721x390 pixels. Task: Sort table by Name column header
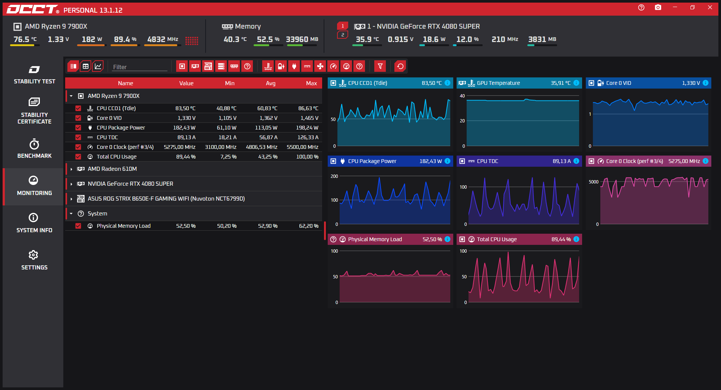[126, 83]
